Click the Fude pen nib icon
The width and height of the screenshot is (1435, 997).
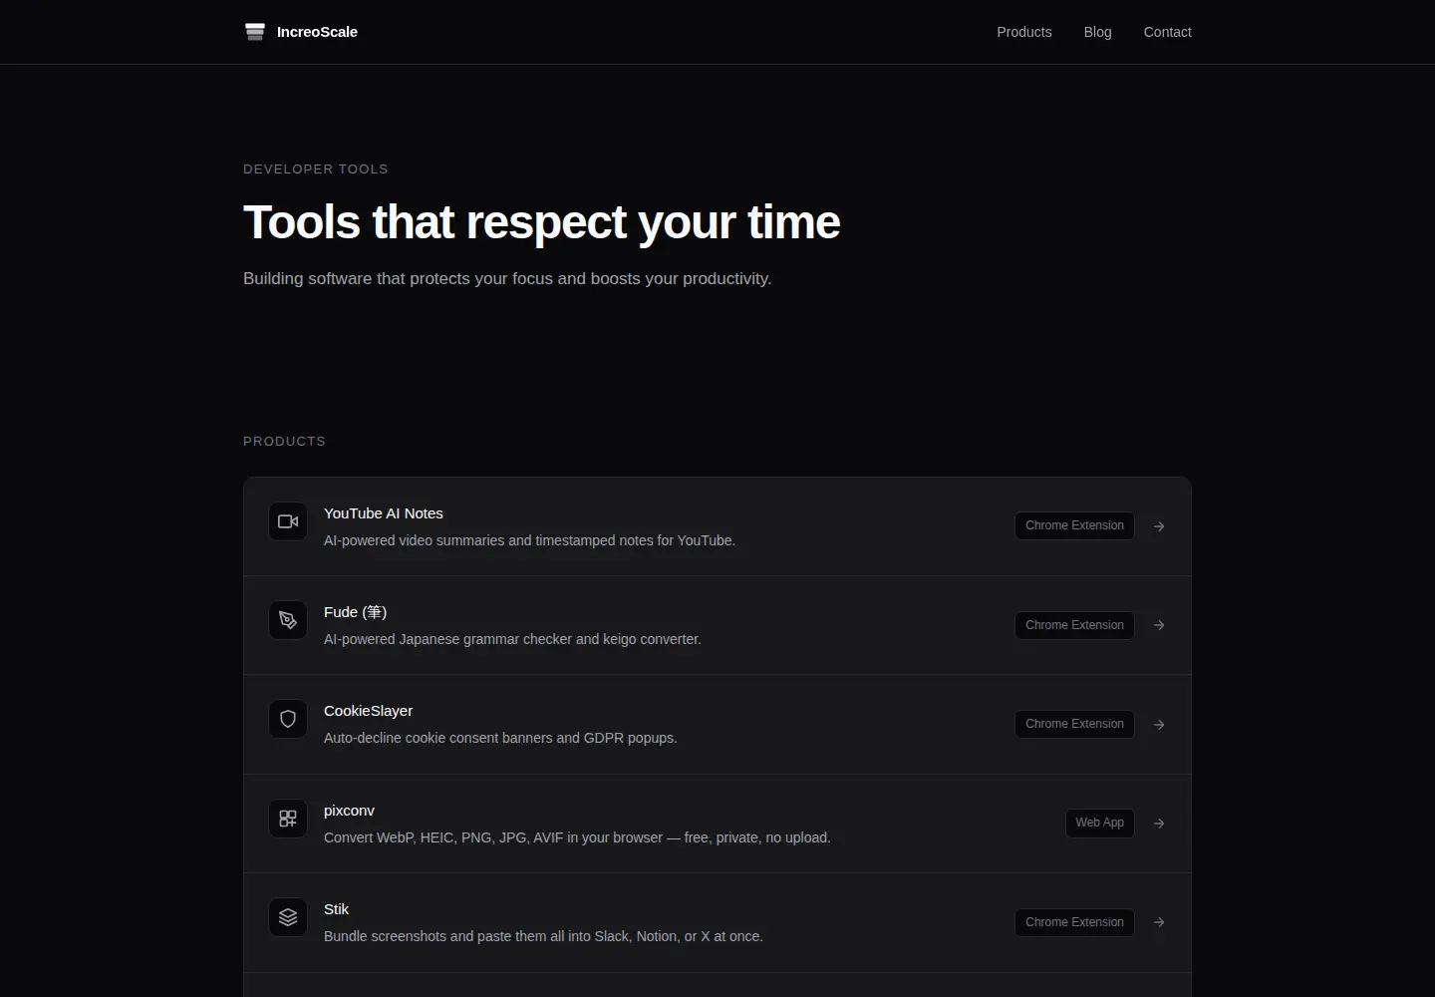pos(288,620)
